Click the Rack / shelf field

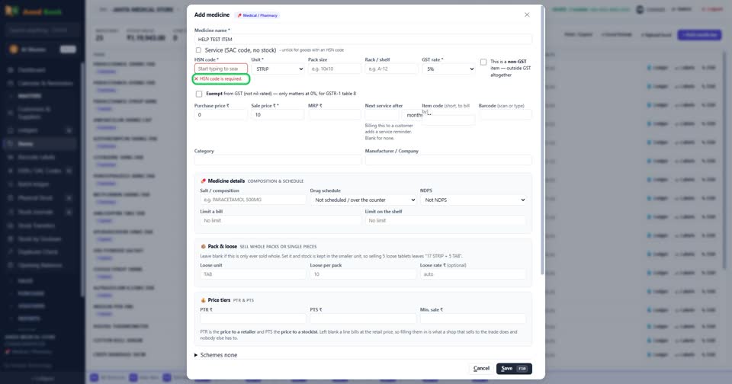(x=392, y=69)
